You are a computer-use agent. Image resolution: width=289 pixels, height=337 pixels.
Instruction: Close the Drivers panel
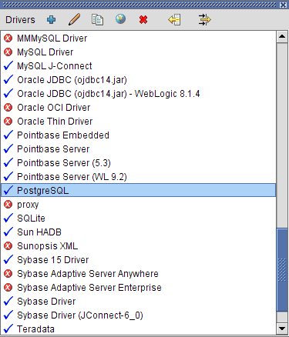click(283, 5)
